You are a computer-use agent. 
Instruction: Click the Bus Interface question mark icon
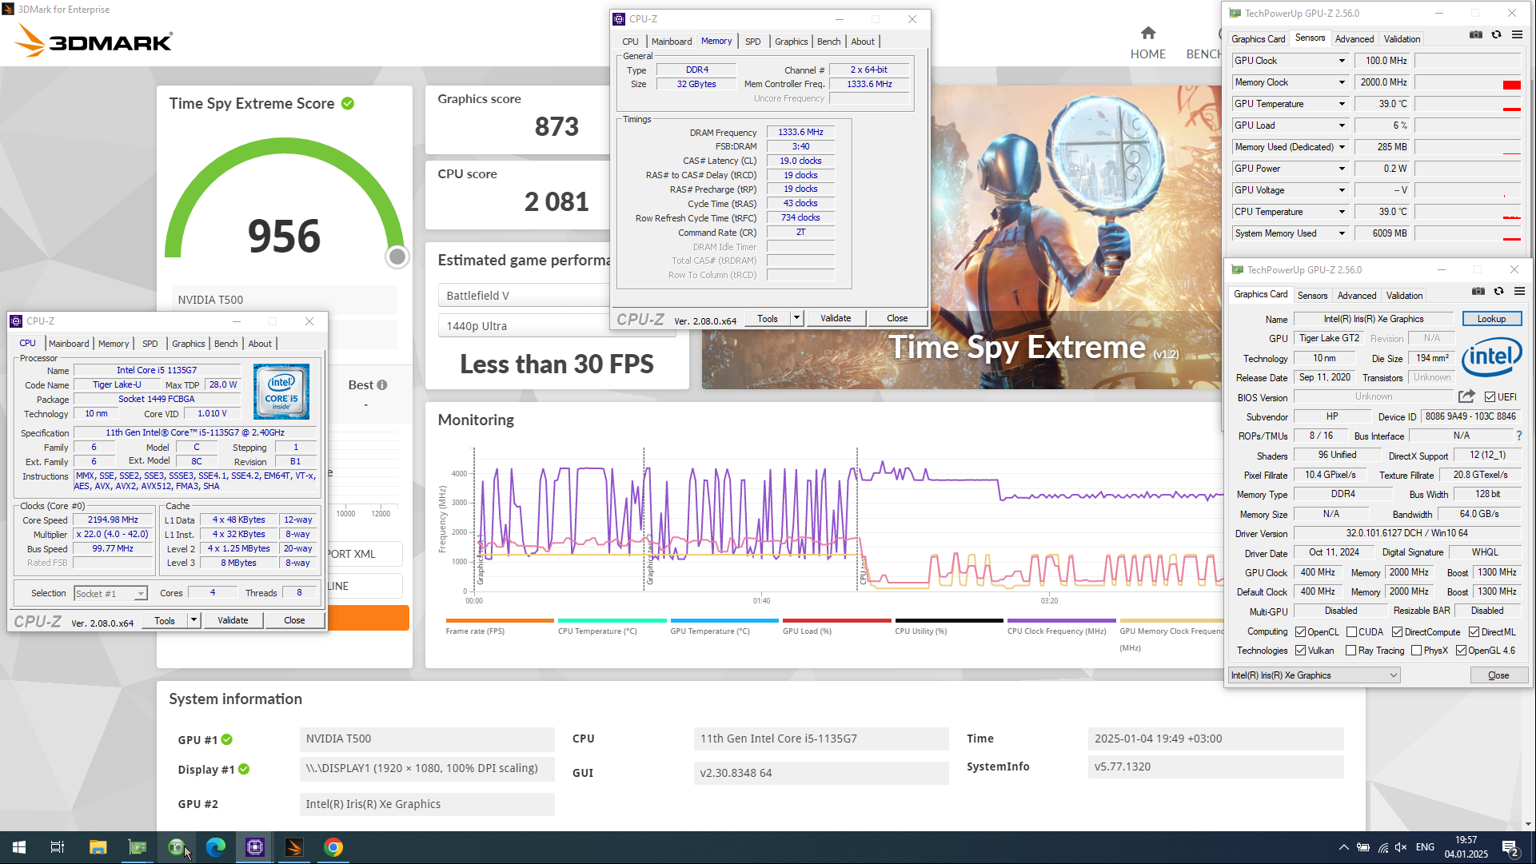[x=1519, y=436]
